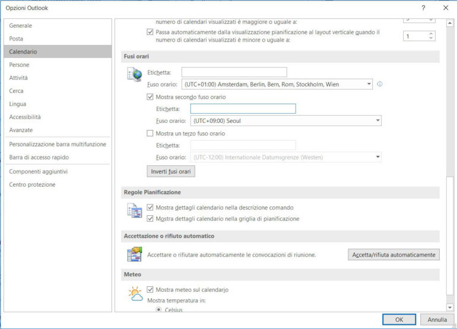Click the auto accept meeting icon
This screenshot has width=457, height=329.
[134, 254]
